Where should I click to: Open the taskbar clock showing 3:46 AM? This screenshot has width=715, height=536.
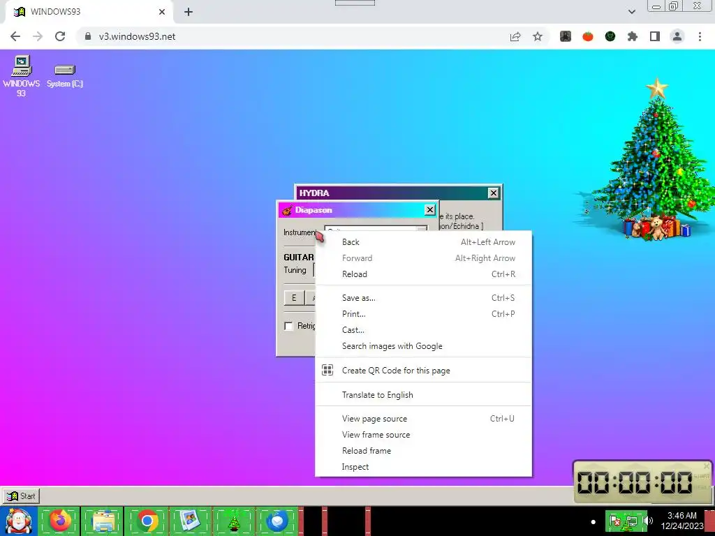pyautogui.click(x=682, y=521)
